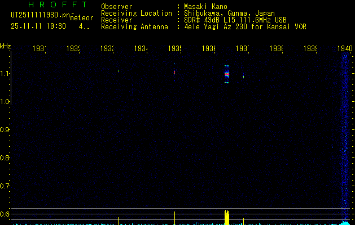This screenshot has height=225, width=355.
Task: Click the strong red meteor echo near 1936
Action: (x=227, y=74)
